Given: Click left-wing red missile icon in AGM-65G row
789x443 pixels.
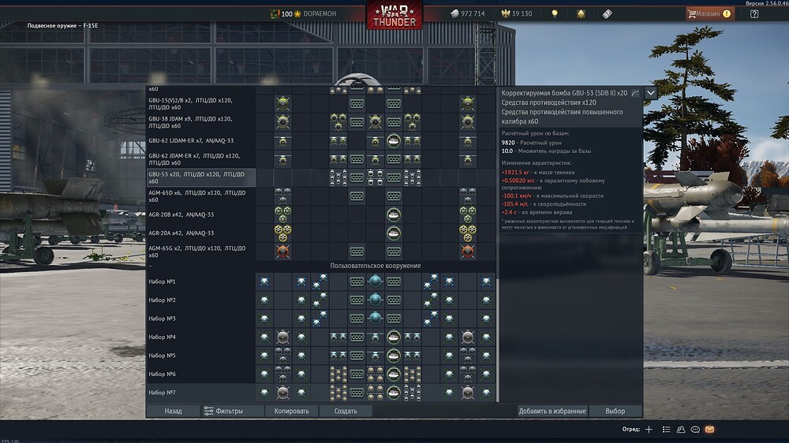Looking at the screenshot, I should 282,251.
